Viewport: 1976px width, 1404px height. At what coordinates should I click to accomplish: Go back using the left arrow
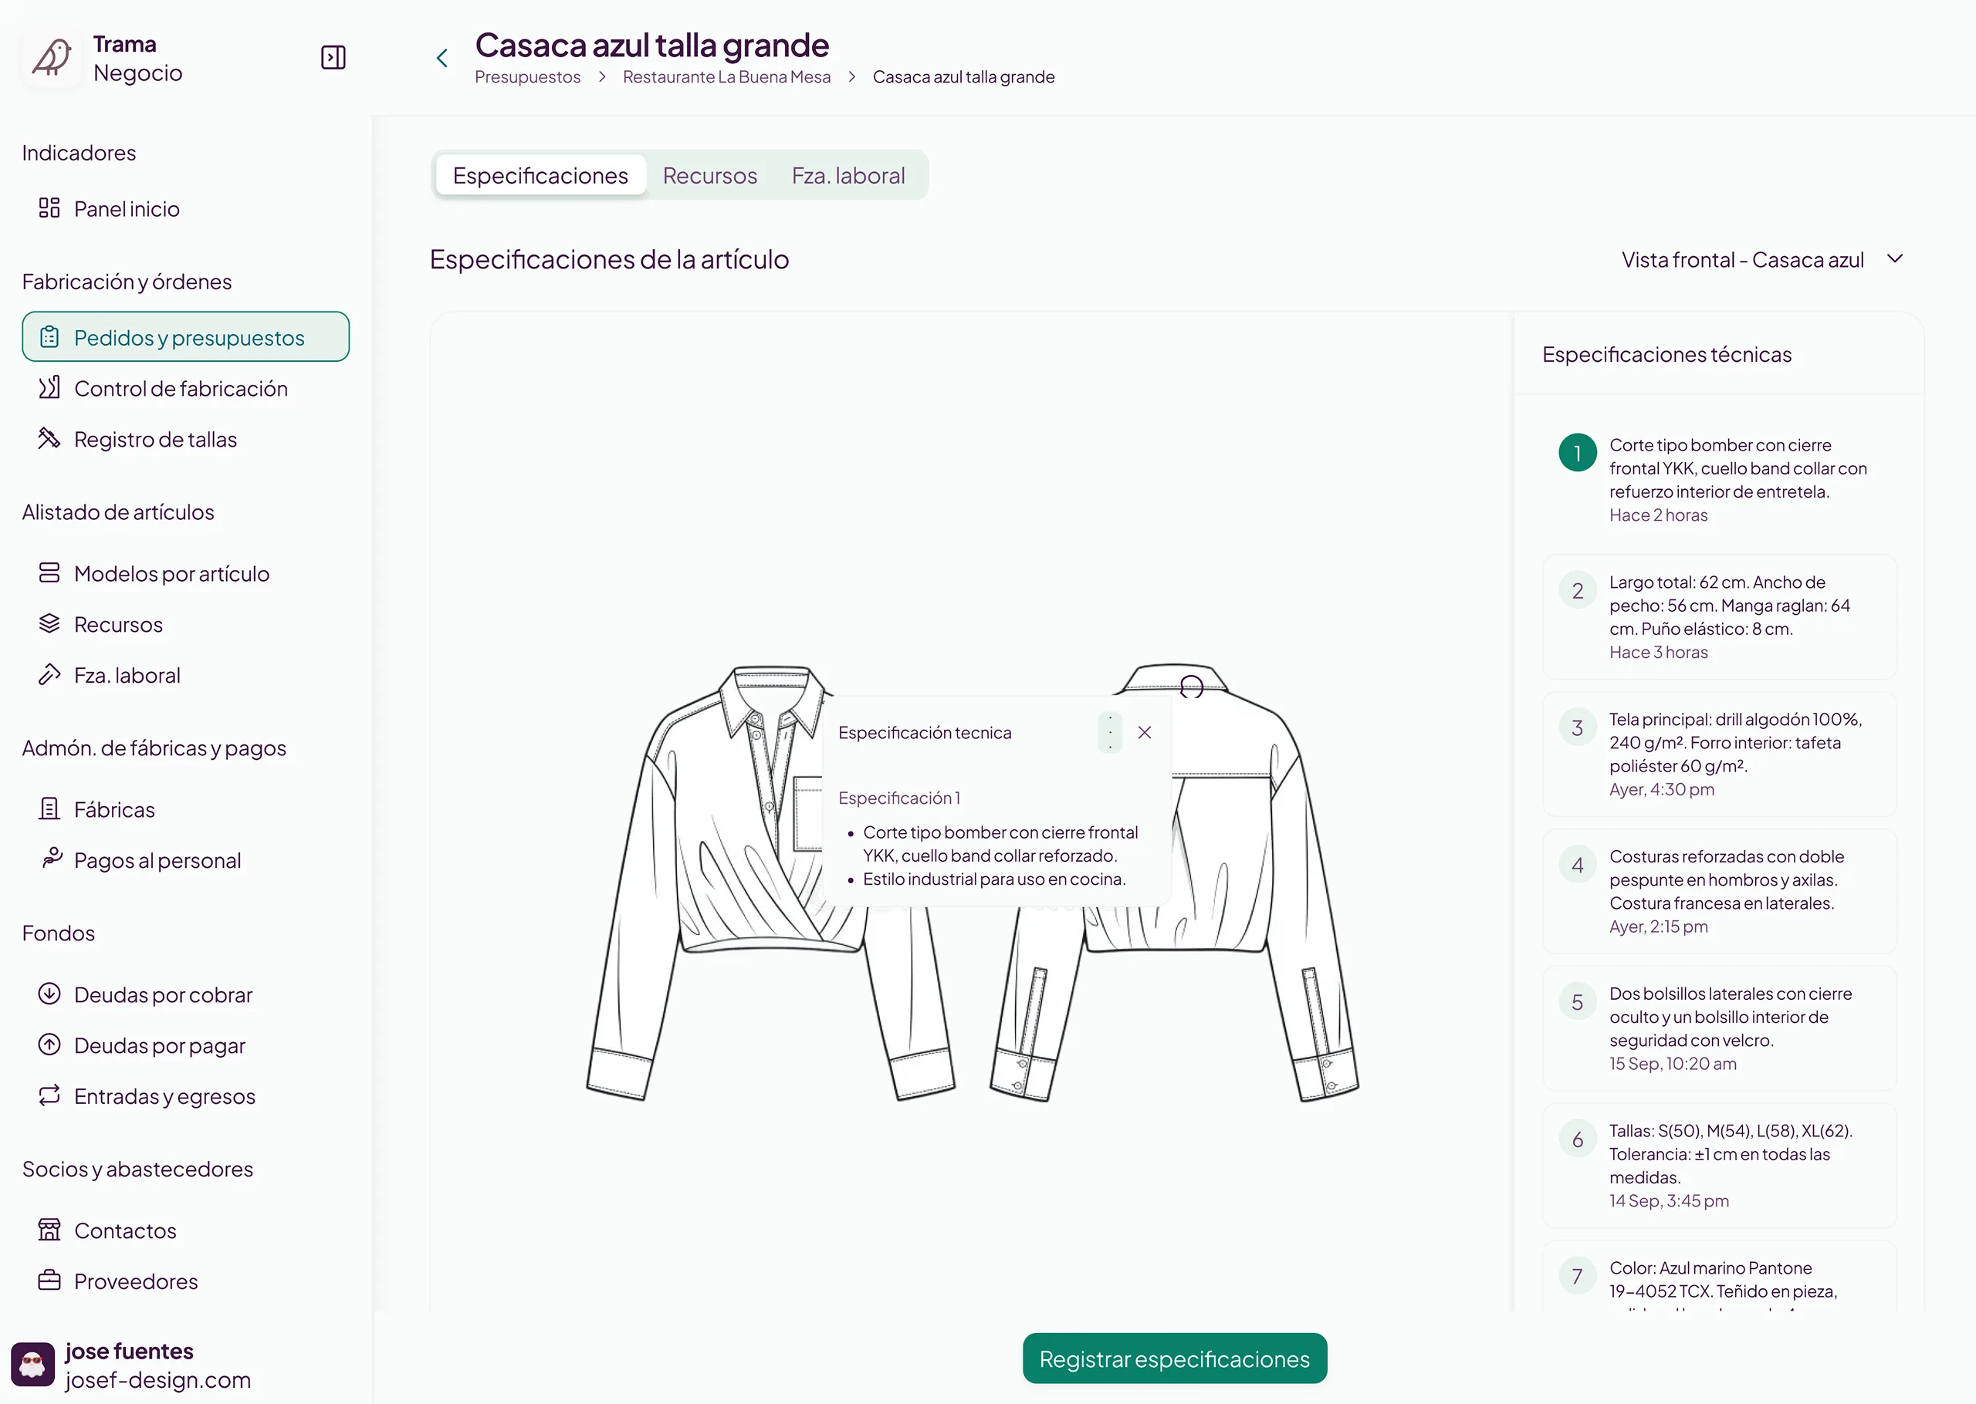[442, 58]
